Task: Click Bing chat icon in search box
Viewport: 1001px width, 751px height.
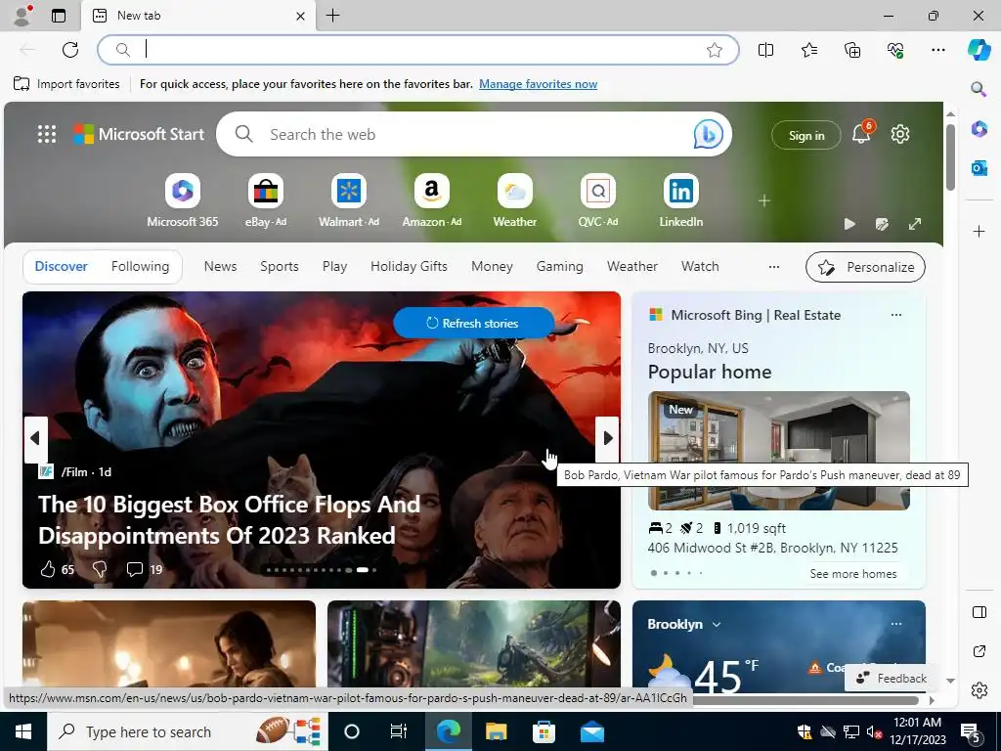Action: [708, 134]
